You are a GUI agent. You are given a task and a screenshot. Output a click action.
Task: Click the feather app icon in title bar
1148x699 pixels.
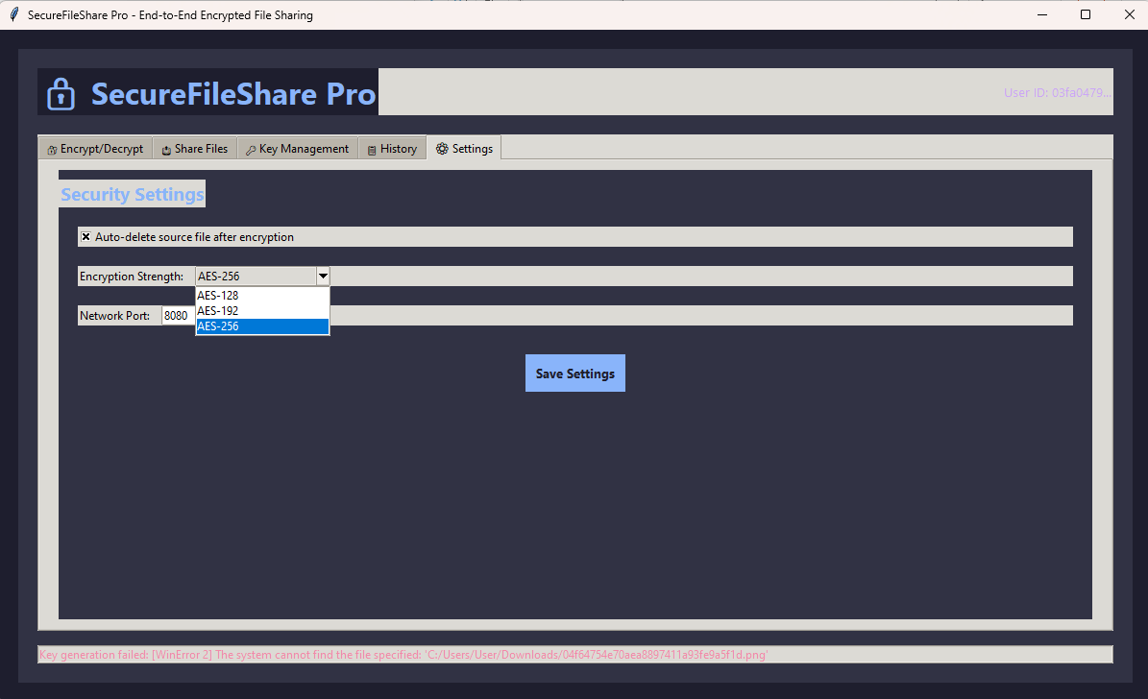13,14
